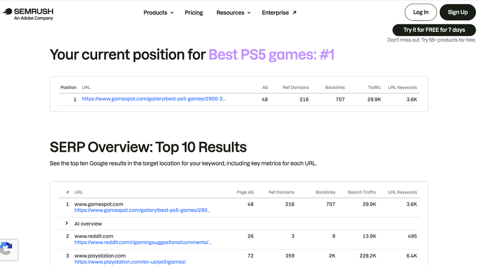
Task: Open the Products dropdown menu
Action: (x=158, y=13)
